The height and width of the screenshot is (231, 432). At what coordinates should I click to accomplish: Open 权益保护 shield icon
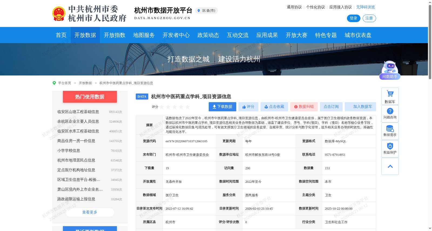tap(390, 149)
